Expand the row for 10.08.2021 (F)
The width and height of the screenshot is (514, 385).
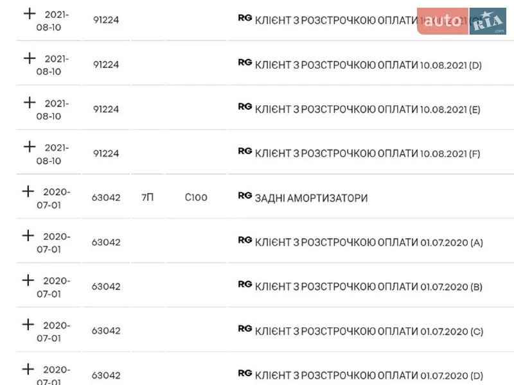(30, 147)
